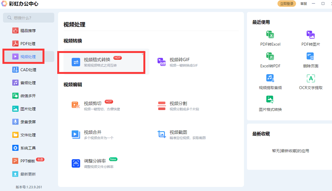Click the 图片处理 picture icon
Image resolution: width=332 pixels, height=191 pixels.
tap(15, 109)
